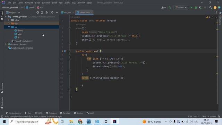Expand the .idea folder

(9, 20)
